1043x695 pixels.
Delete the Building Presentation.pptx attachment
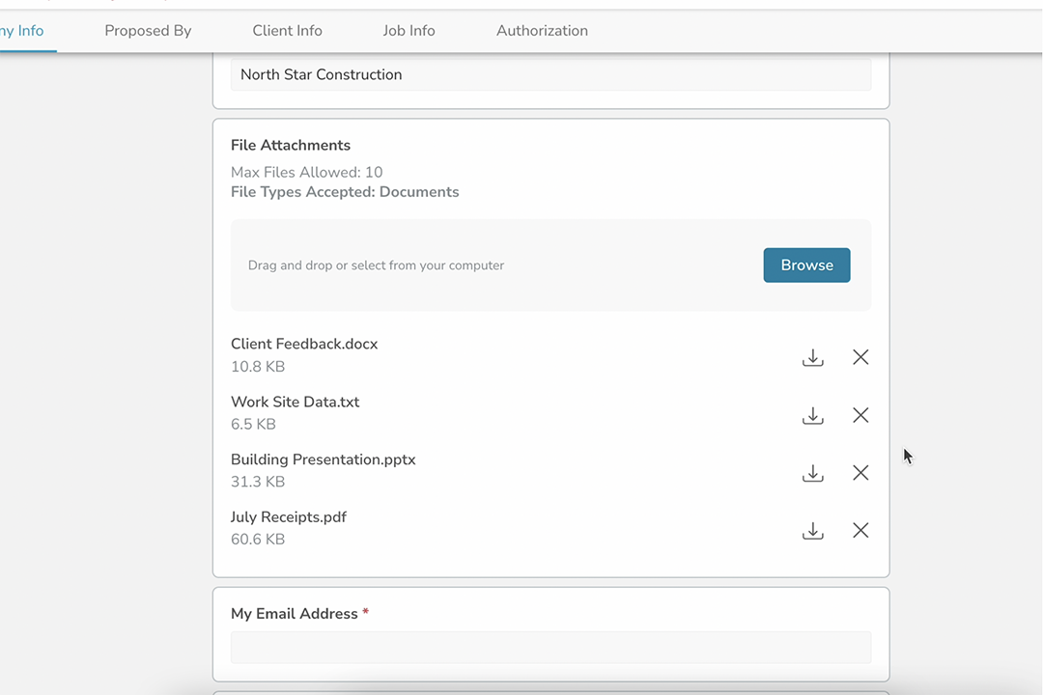point(860,473)
